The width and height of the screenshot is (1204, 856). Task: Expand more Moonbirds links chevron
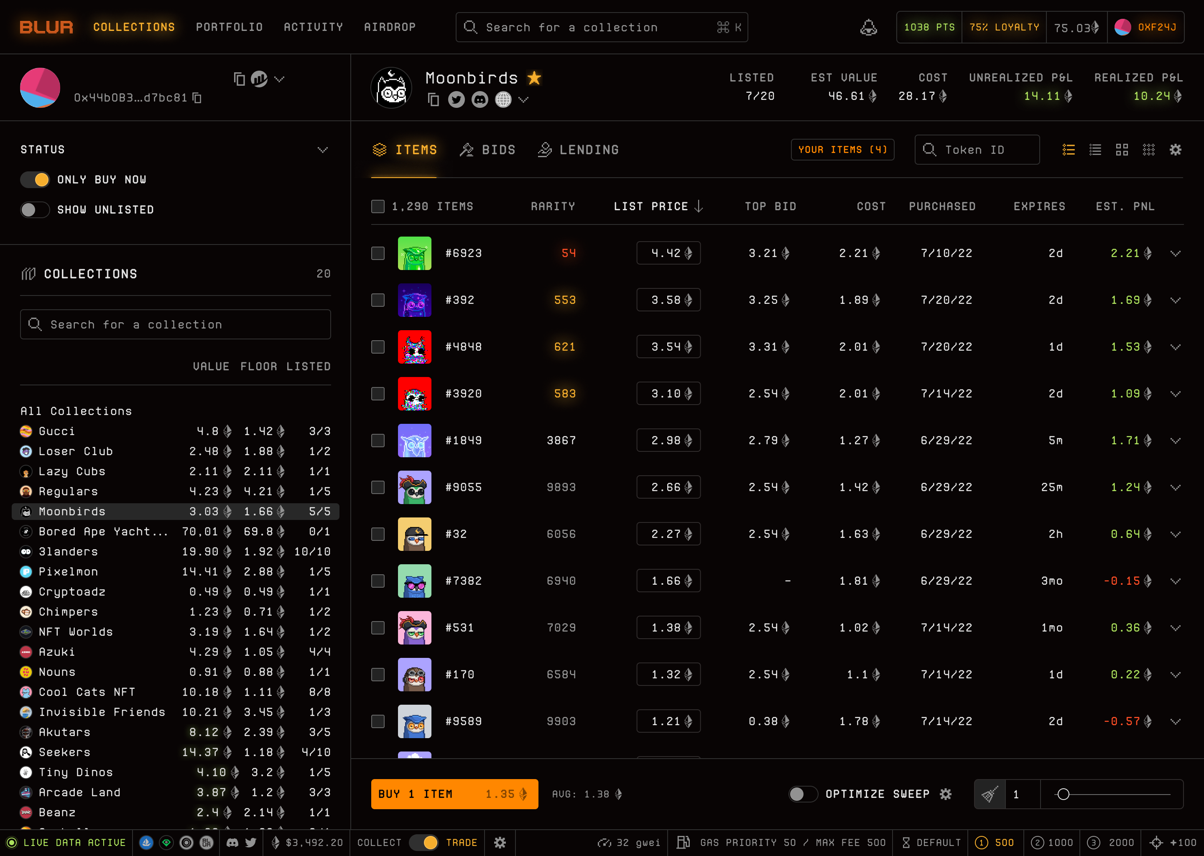click(x=523, y=99)
